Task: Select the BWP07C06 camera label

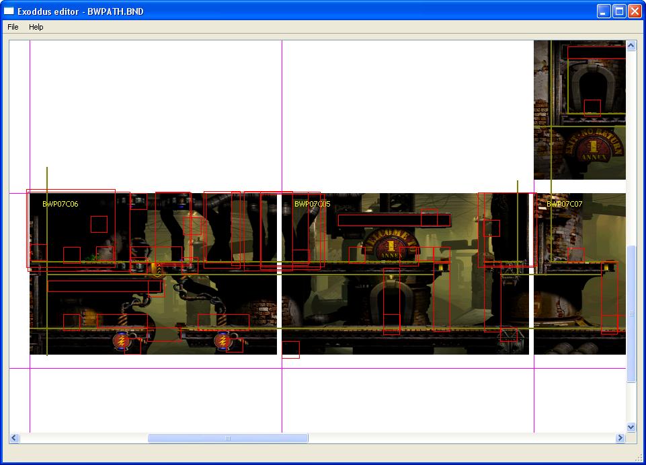Action: (x=60, y=204)
